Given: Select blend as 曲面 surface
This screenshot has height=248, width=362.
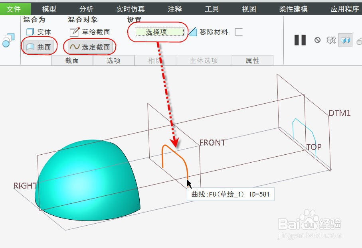Looking at the screenshot, I should pos(38,47).
